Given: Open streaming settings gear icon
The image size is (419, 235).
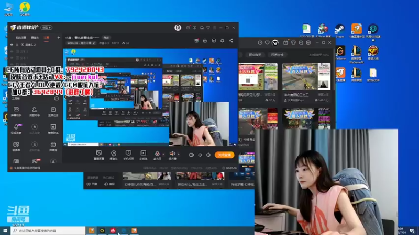Looking at the screenshot, I should (208, 155).
